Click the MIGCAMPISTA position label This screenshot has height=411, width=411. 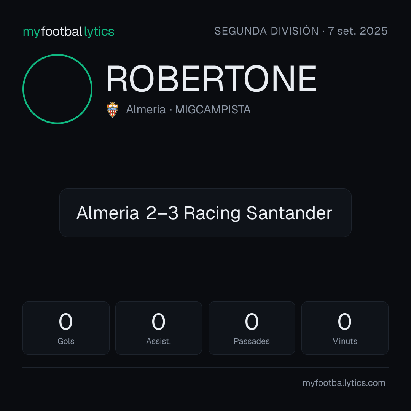[213, 110]
